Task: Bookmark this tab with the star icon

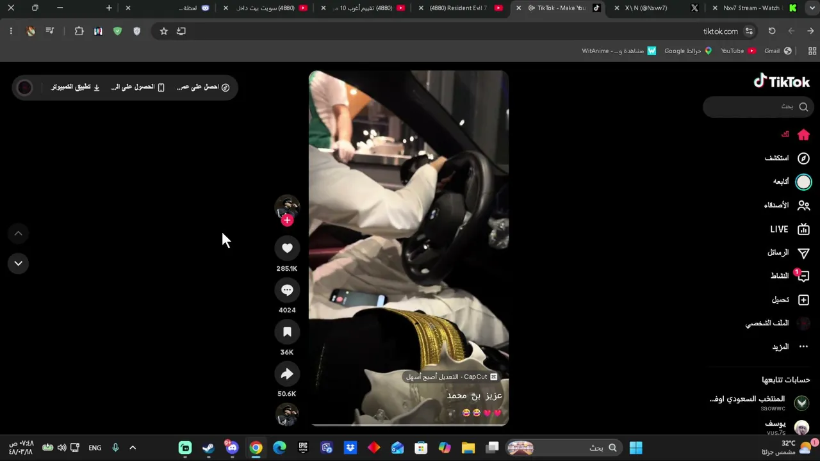Action: tap(163, 31)
